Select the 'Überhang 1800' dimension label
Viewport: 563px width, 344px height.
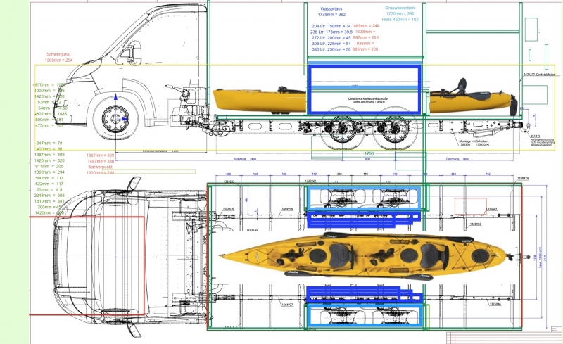[x=457, y=159]
